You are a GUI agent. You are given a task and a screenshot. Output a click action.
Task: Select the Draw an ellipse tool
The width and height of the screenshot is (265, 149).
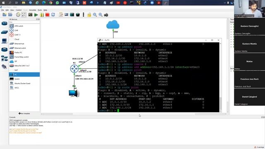pyautogui.click(x=78, y=15)
